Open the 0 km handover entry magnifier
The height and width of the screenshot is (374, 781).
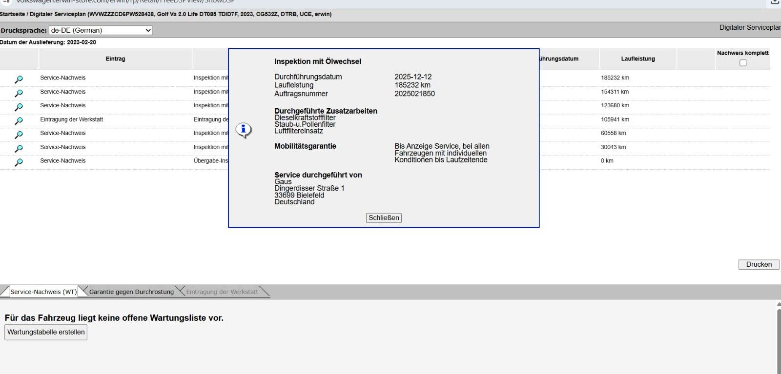[19, 162]
